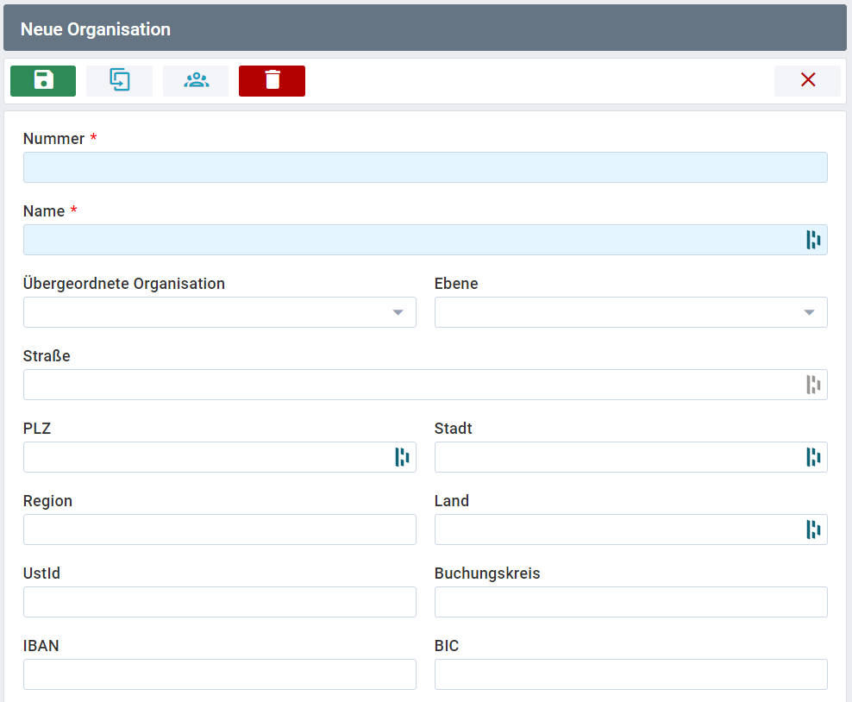Image resolution: width=852 pixels, height=702 pixels.
Task: Focus the Buchungskreis field
Action: 630,602
